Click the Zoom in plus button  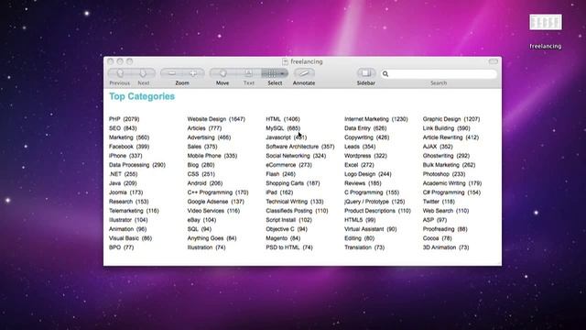pos(193,73)
